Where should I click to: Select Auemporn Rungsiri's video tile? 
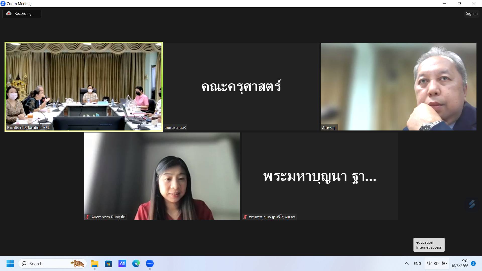[x=162, y=176]
